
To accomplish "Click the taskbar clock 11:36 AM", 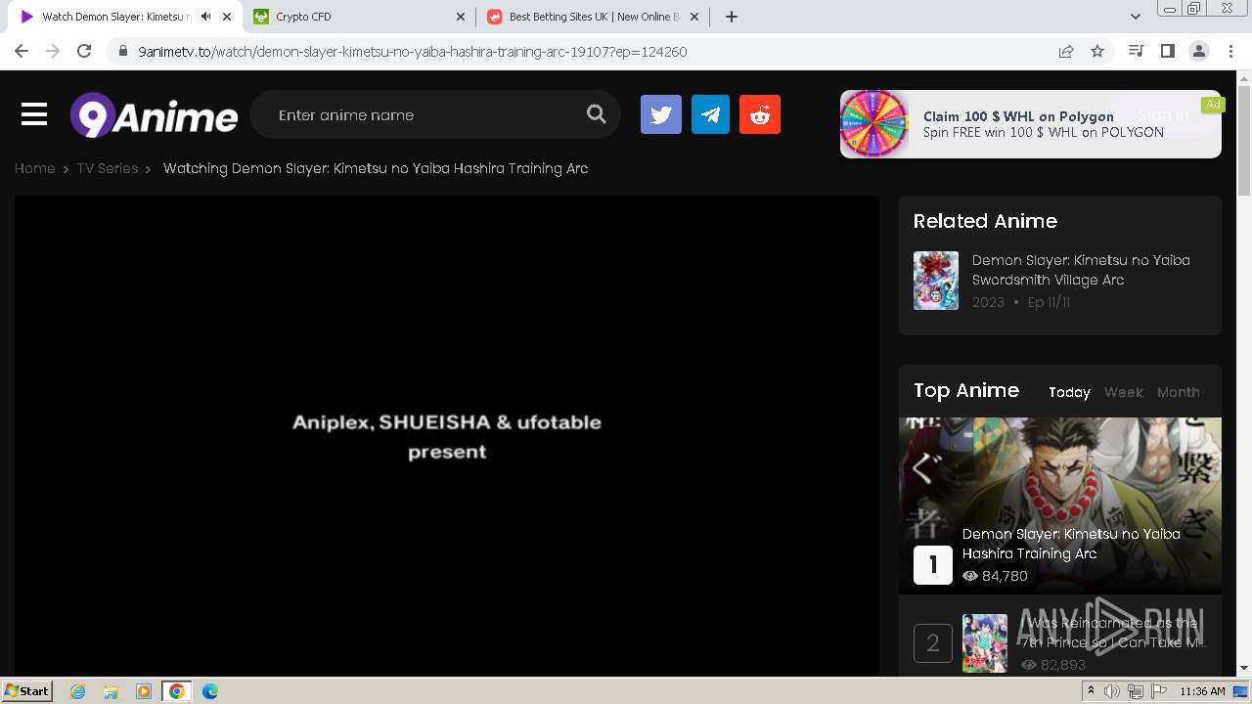I will click(1202, 691).
